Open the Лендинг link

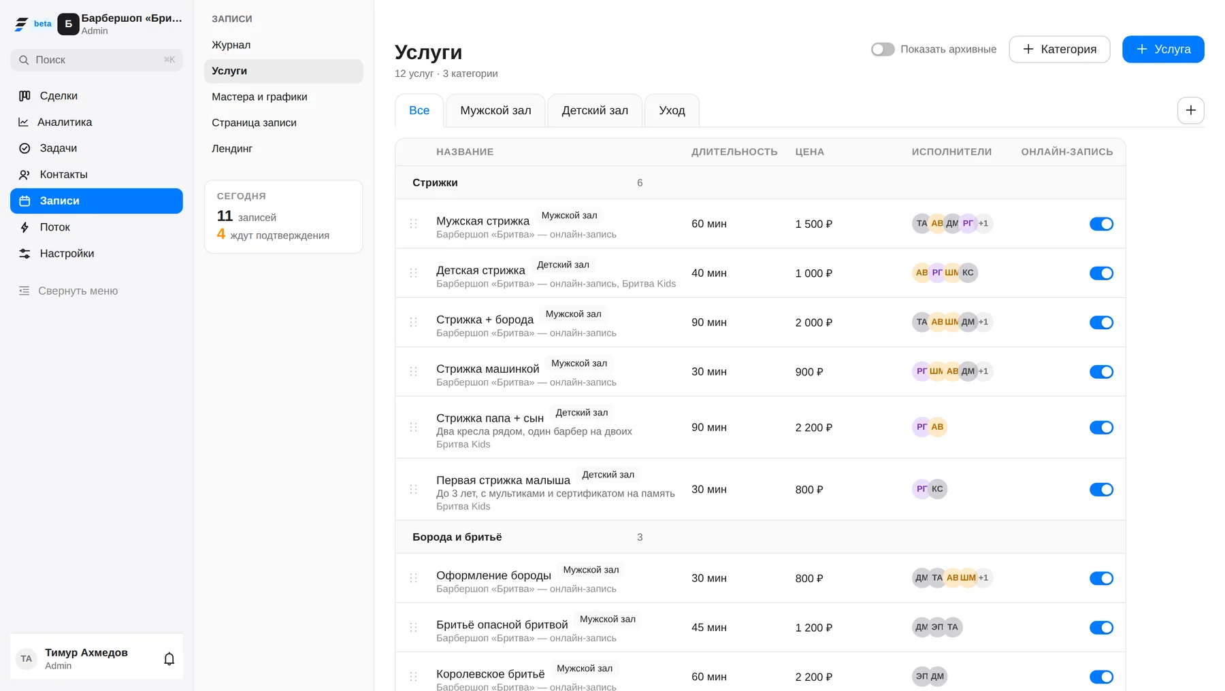284,148
